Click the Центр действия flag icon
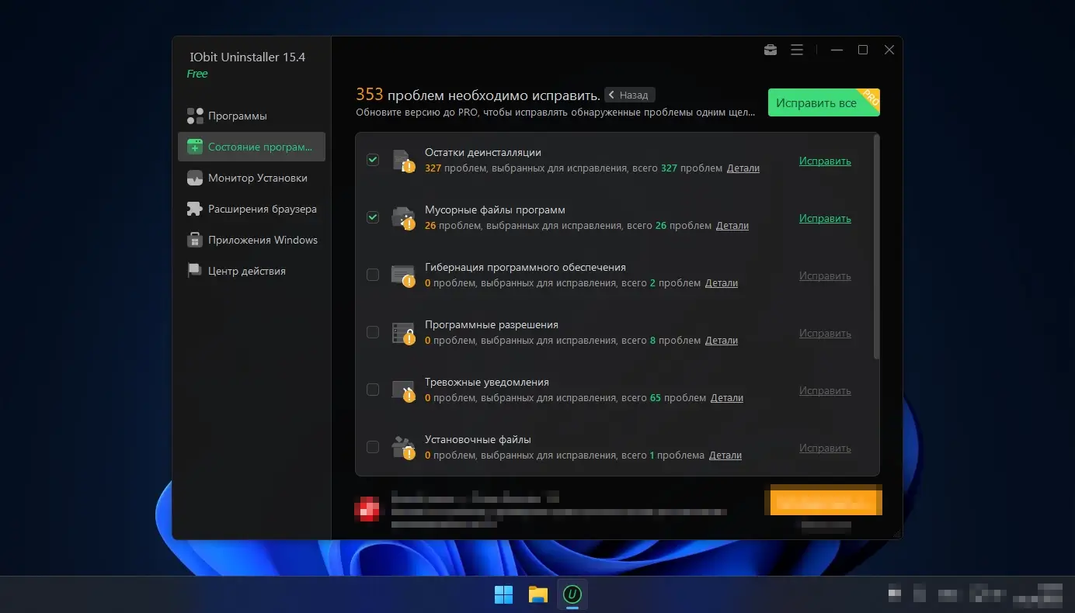The image size is (1075, 613). click(195, 271)
